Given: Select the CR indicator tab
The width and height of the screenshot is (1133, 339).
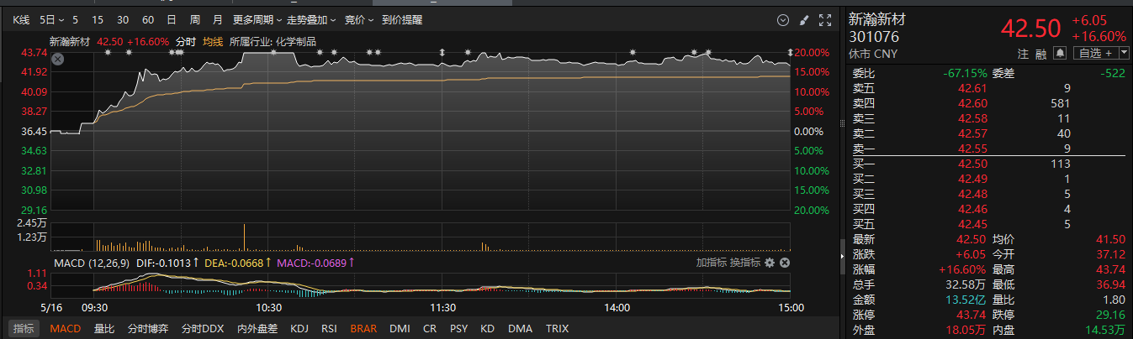Looking at the screenshot, I should pos(430,329).
